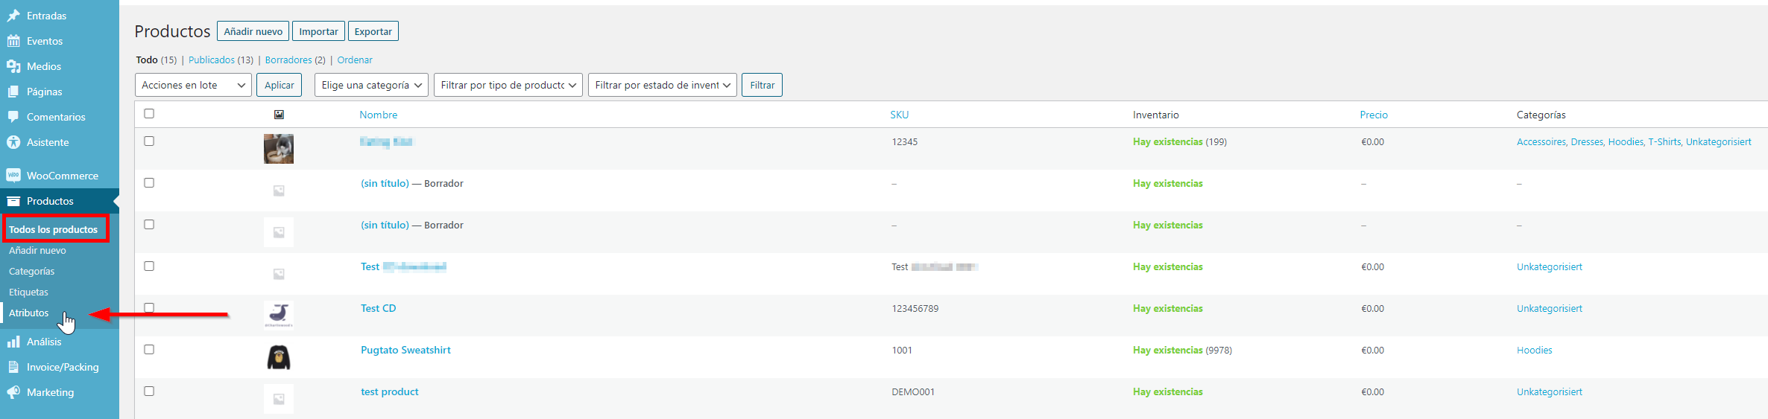
Task: Click the Comentarios speech bubble icon
Action: tap(13, 117)
